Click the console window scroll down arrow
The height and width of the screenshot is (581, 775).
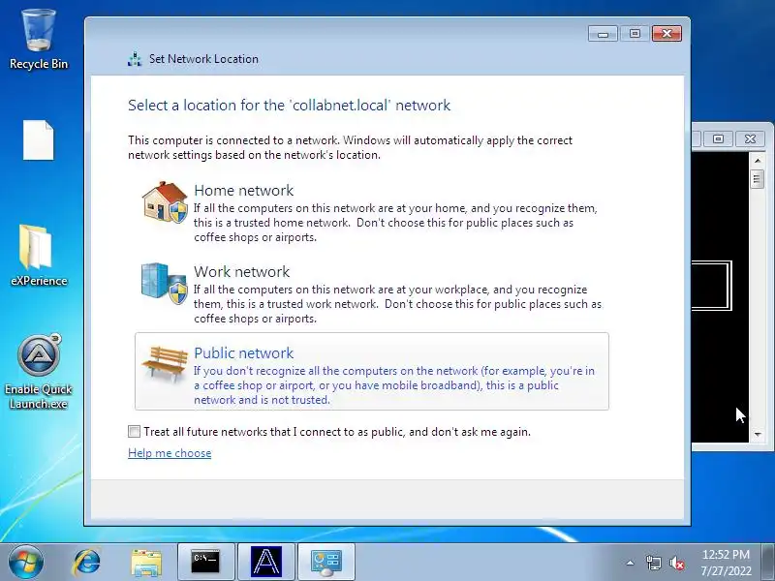758,435
